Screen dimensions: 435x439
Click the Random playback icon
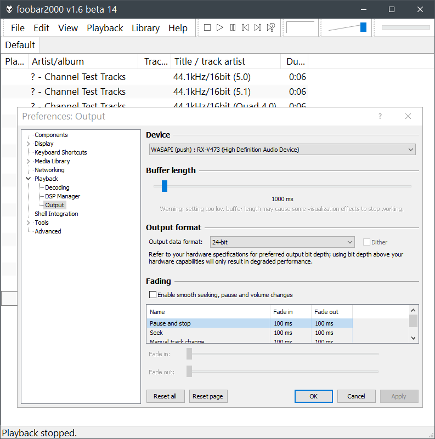pyautogui.click(x=270, y=27)
